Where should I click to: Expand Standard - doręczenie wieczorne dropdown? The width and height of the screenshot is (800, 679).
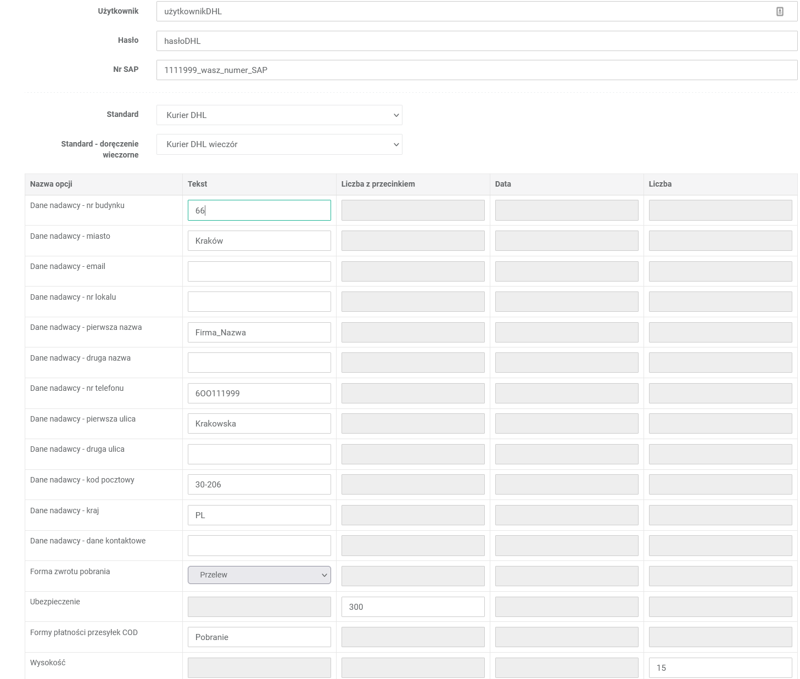click(279, 144)
